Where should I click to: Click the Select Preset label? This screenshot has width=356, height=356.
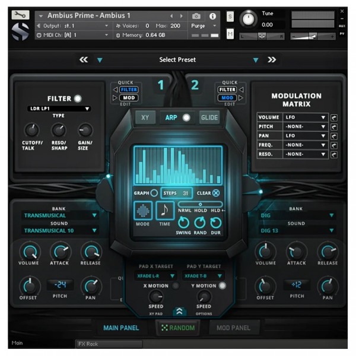(177, 60)
